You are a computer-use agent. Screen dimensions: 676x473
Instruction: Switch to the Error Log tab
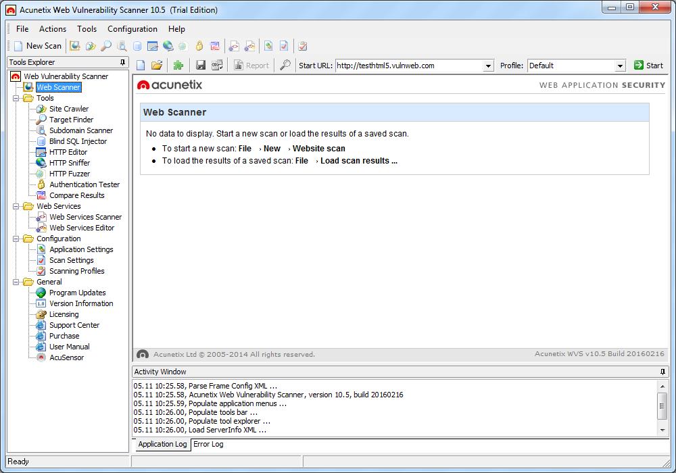pos(207,445)
